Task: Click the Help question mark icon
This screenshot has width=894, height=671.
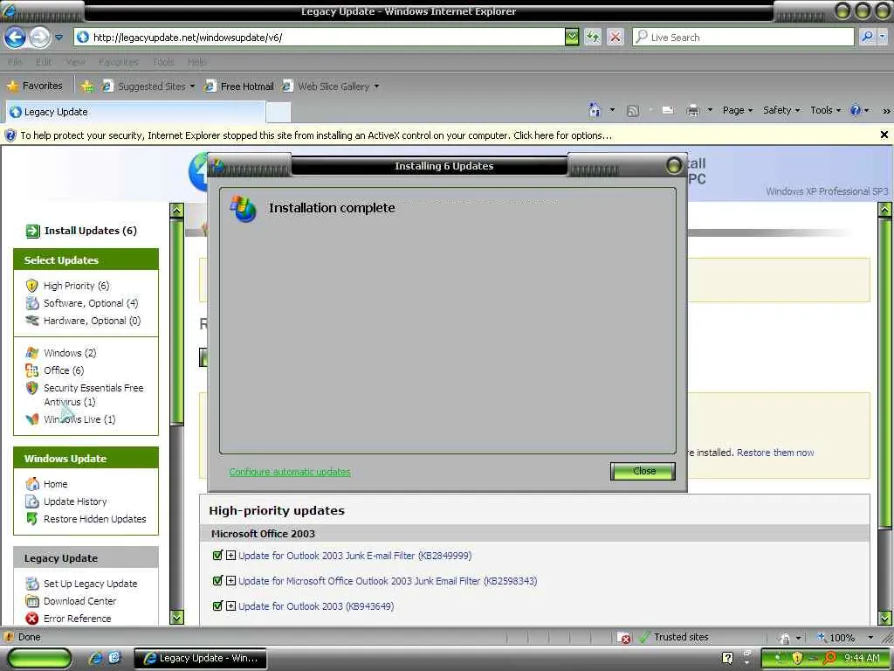Action: 856,111
